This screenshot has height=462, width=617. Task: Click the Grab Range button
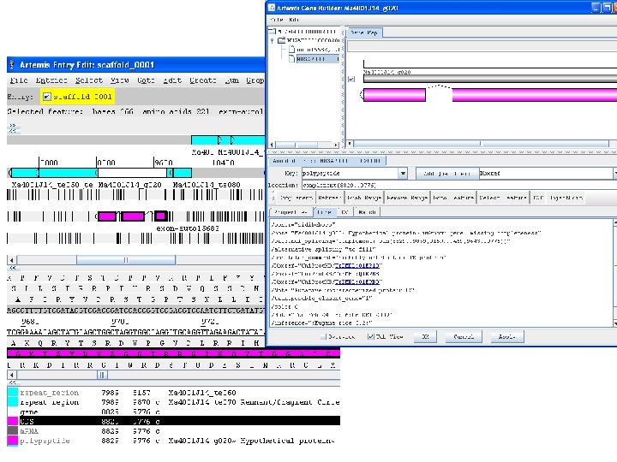[364, 198]
